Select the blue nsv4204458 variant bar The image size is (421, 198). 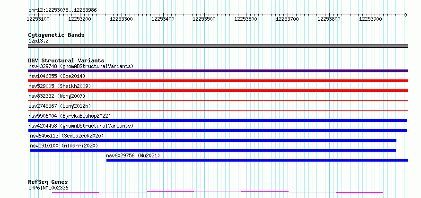[218, 130]
